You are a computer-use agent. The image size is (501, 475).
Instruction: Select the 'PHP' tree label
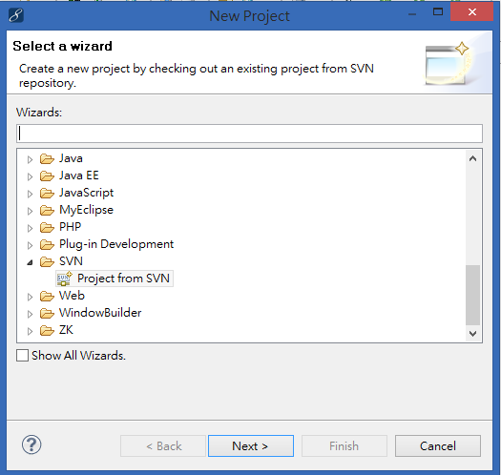click(x=71, y=227)
